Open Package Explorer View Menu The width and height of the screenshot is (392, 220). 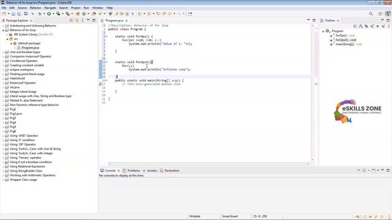click(x=83, y=20)
